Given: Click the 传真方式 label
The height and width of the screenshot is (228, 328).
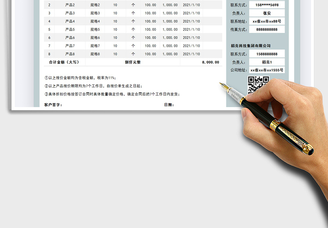Looking at the screenshot, I should point(239,29).
